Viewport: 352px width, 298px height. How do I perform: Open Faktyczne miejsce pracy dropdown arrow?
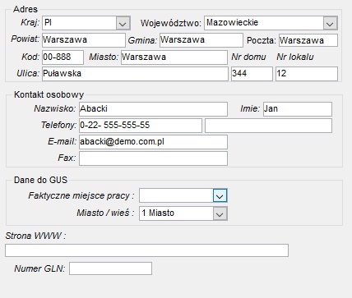pos(220,195)
